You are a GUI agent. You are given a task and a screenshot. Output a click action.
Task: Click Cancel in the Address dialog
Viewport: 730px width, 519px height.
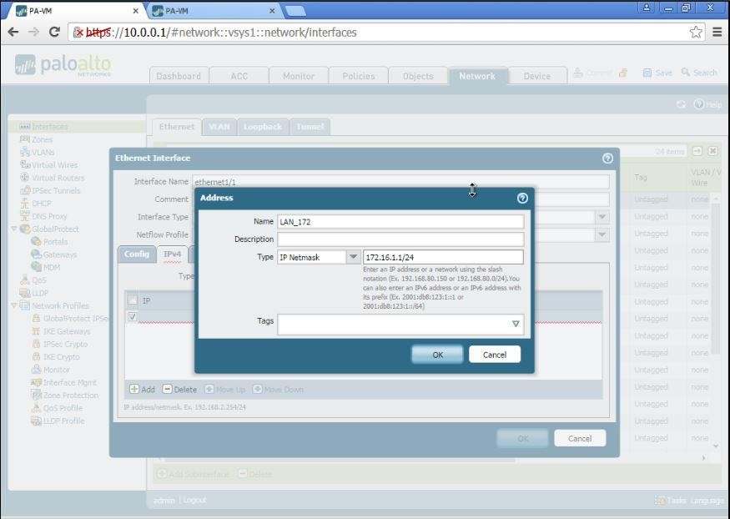point(494,355)
